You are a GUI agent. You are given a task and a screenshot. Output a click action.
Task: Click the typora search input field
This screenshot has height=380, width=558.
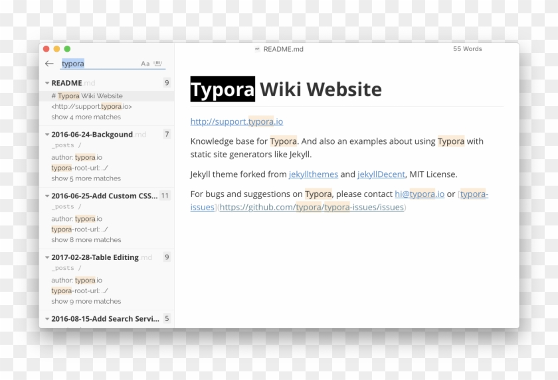click(x=100, y=64)
